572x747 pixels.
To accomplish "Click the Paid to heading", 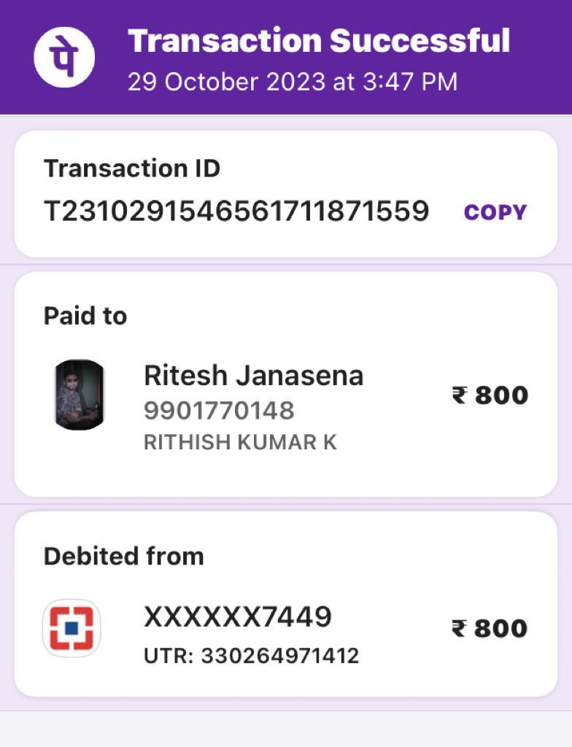I will [85, 316].
